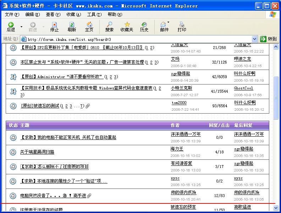Viewport: 281px width, 213px height.
Task: Click the Back (后退) toolbar icon
Action: [11, 27]
